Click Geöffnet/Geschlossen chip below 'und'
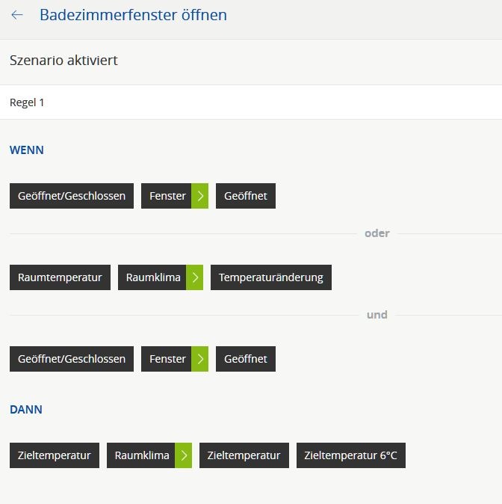Viewport: 502px width, 504px height. [x=72, y=359]
